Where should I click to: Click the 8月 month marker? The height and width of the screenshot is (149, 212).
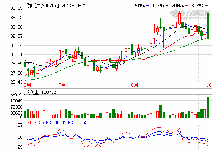135,85
